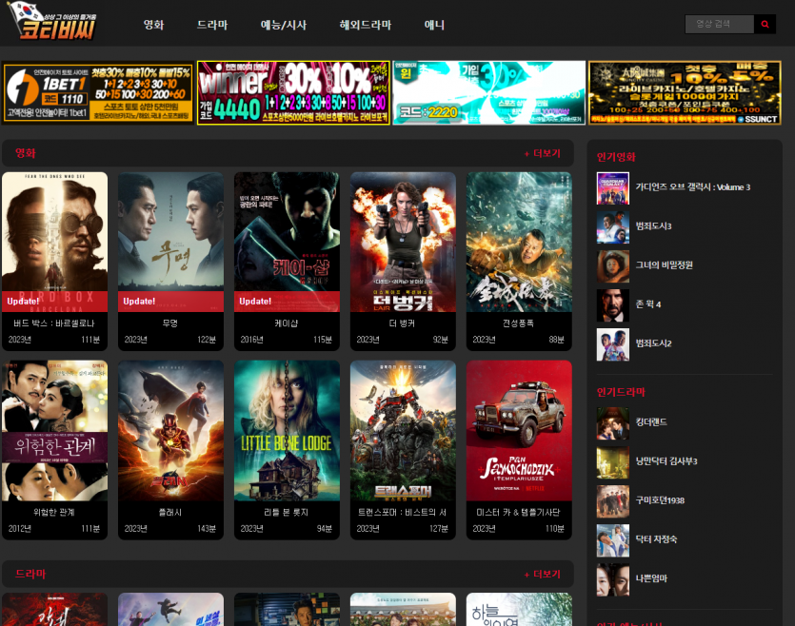The height and width of the screenshot is (626, 795).
Task: Select the 킹더랜드 drama thumbnail icon
Action: [x=612, y=423]
